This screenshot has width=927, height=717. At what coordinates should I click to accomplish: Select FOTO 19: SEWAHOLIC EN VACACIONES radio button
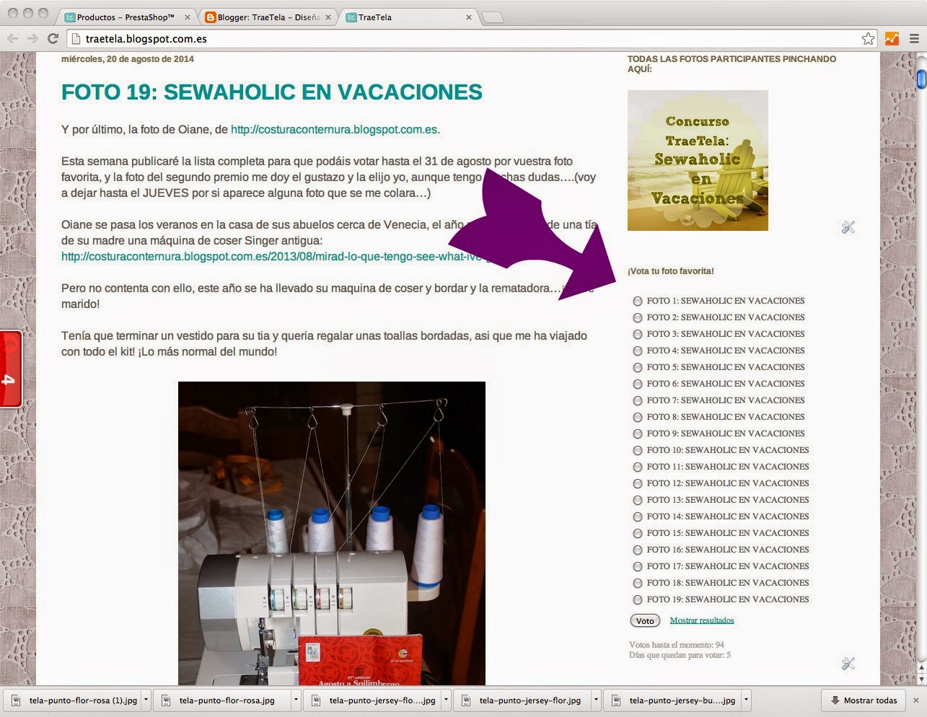coord(638,599)
